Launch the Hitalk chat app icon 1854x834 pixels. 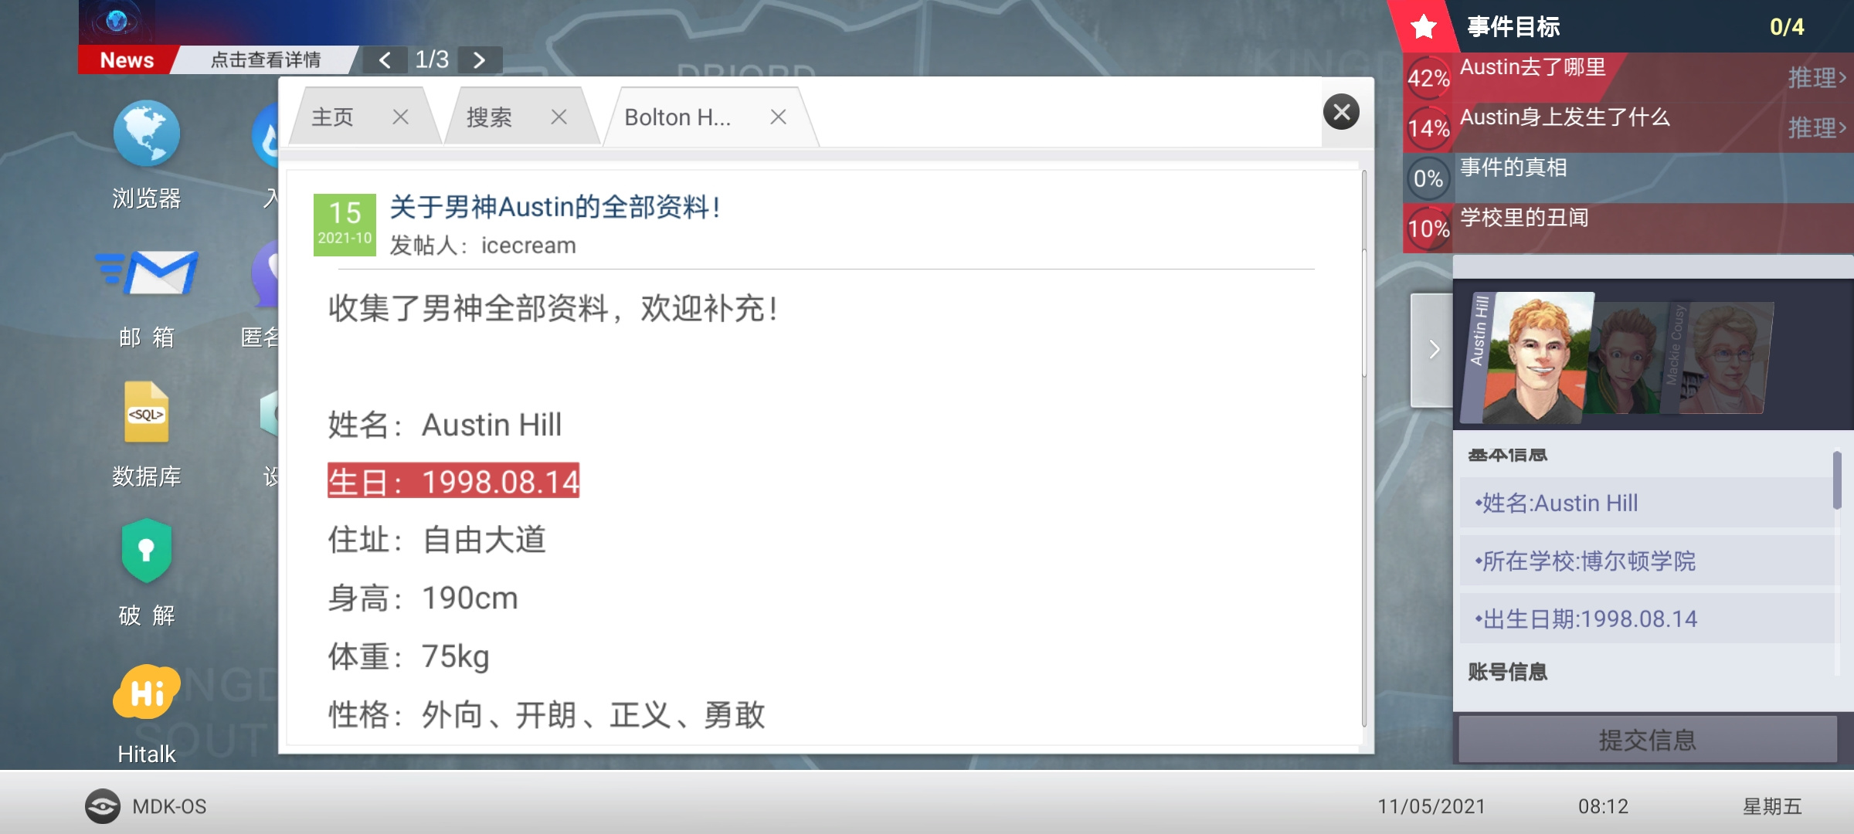[x=146, y=692]
